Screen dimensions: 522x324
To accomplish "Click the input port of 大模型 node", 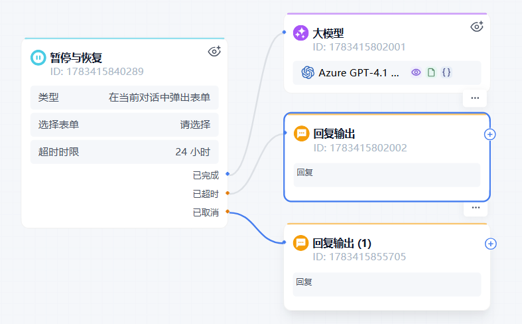I will (x=284, y=32).
